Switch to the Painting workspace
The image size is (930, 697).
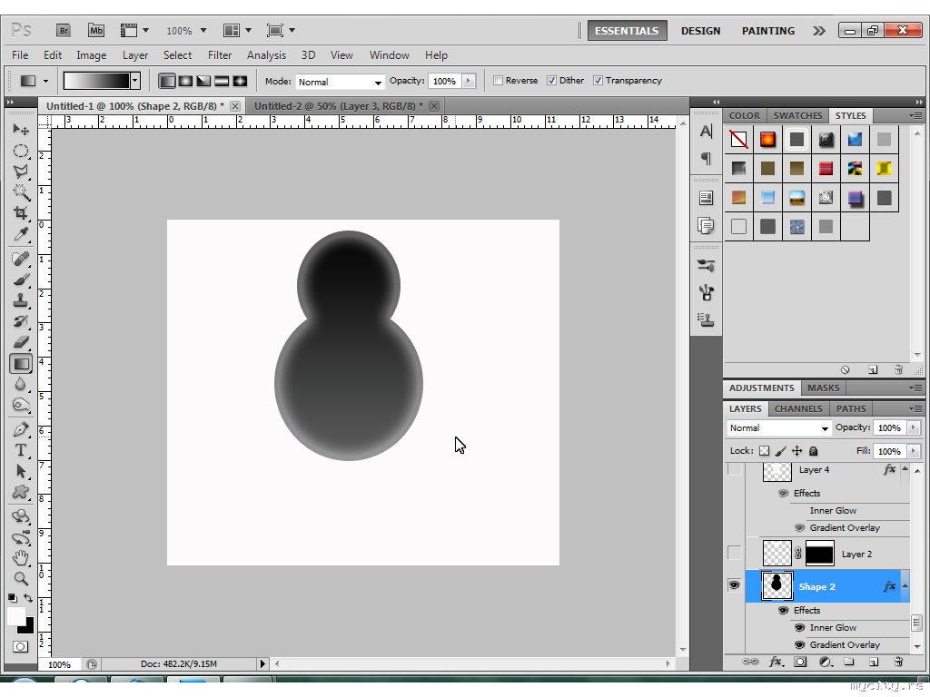(767, 30)
